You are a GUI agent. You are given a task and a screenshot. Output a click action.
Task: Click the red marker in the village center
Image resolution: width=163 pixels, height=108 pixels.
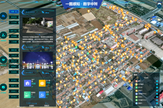coord(93,56)
